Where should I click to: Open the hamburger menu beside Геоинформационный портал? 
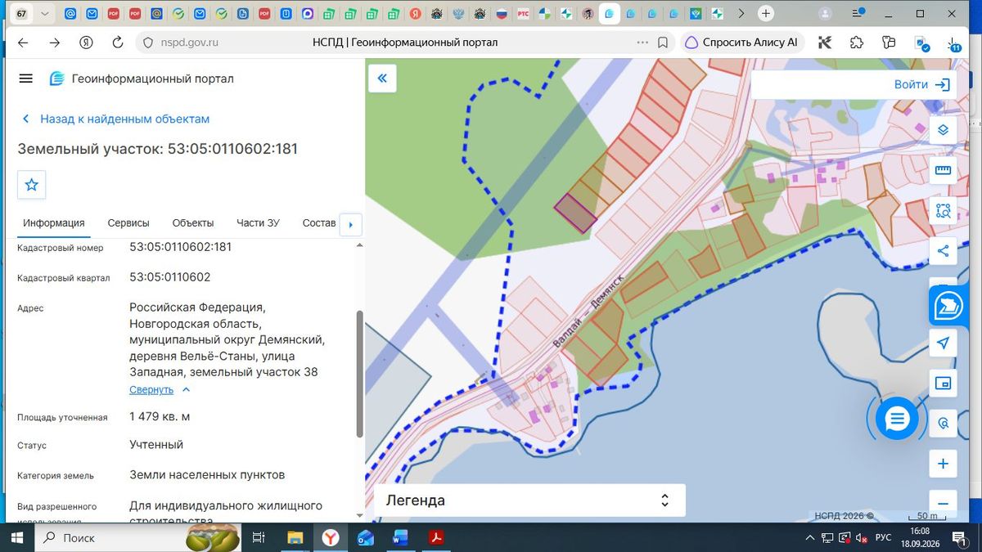click(x=25, y=79)
